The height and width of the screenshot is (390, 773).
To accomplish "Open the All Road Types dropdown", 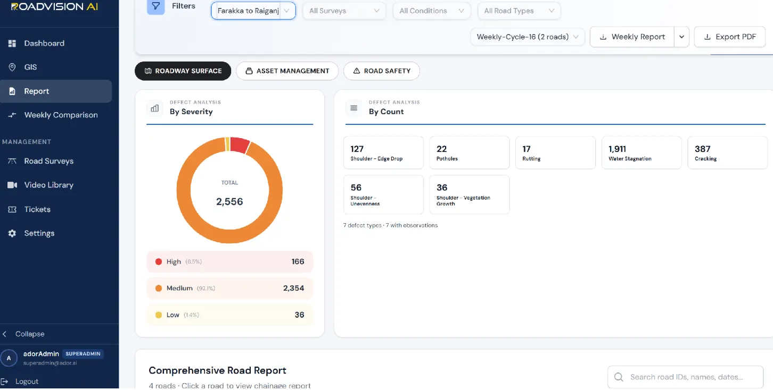I will [x=519, y=11].
